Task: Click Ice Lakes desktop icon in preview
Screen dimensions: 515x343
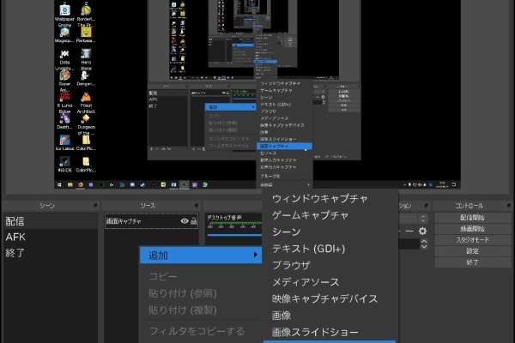Action: [x=64, y=143]
